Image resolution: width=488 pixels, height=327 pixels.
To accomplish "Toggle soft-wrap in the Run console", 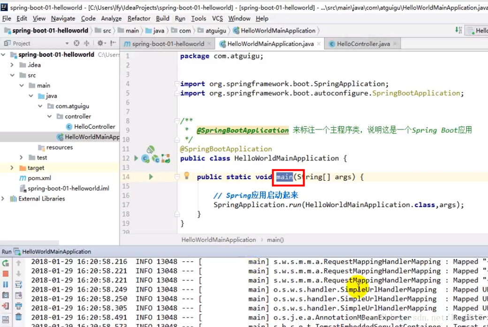I will [19, 284].
